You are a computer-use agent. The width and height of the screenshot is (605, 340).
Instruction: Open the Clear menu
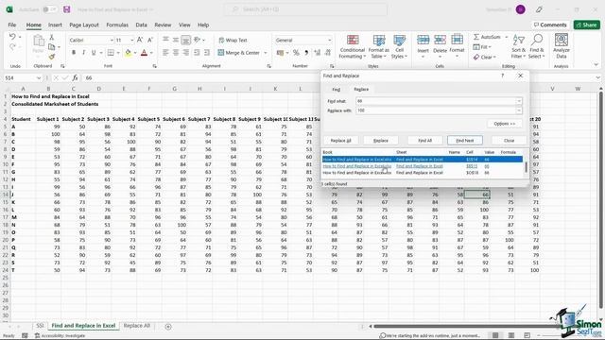coord(485,57)
